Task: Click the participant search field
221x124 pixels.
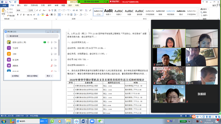Action: [x=32, y=36]
